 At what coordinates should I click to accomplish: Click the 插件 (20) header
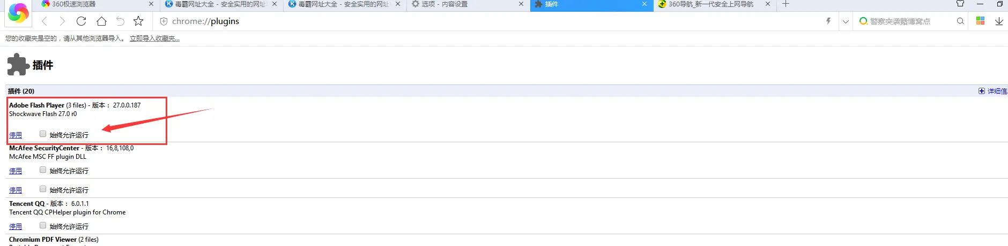click(21, 91)
